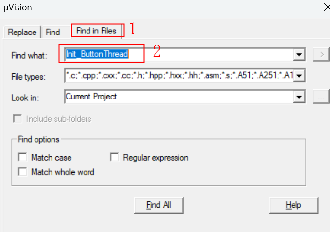Click the Include sub-folders checkbox
This screenshot has height=232, width=330.
[18, 119]
